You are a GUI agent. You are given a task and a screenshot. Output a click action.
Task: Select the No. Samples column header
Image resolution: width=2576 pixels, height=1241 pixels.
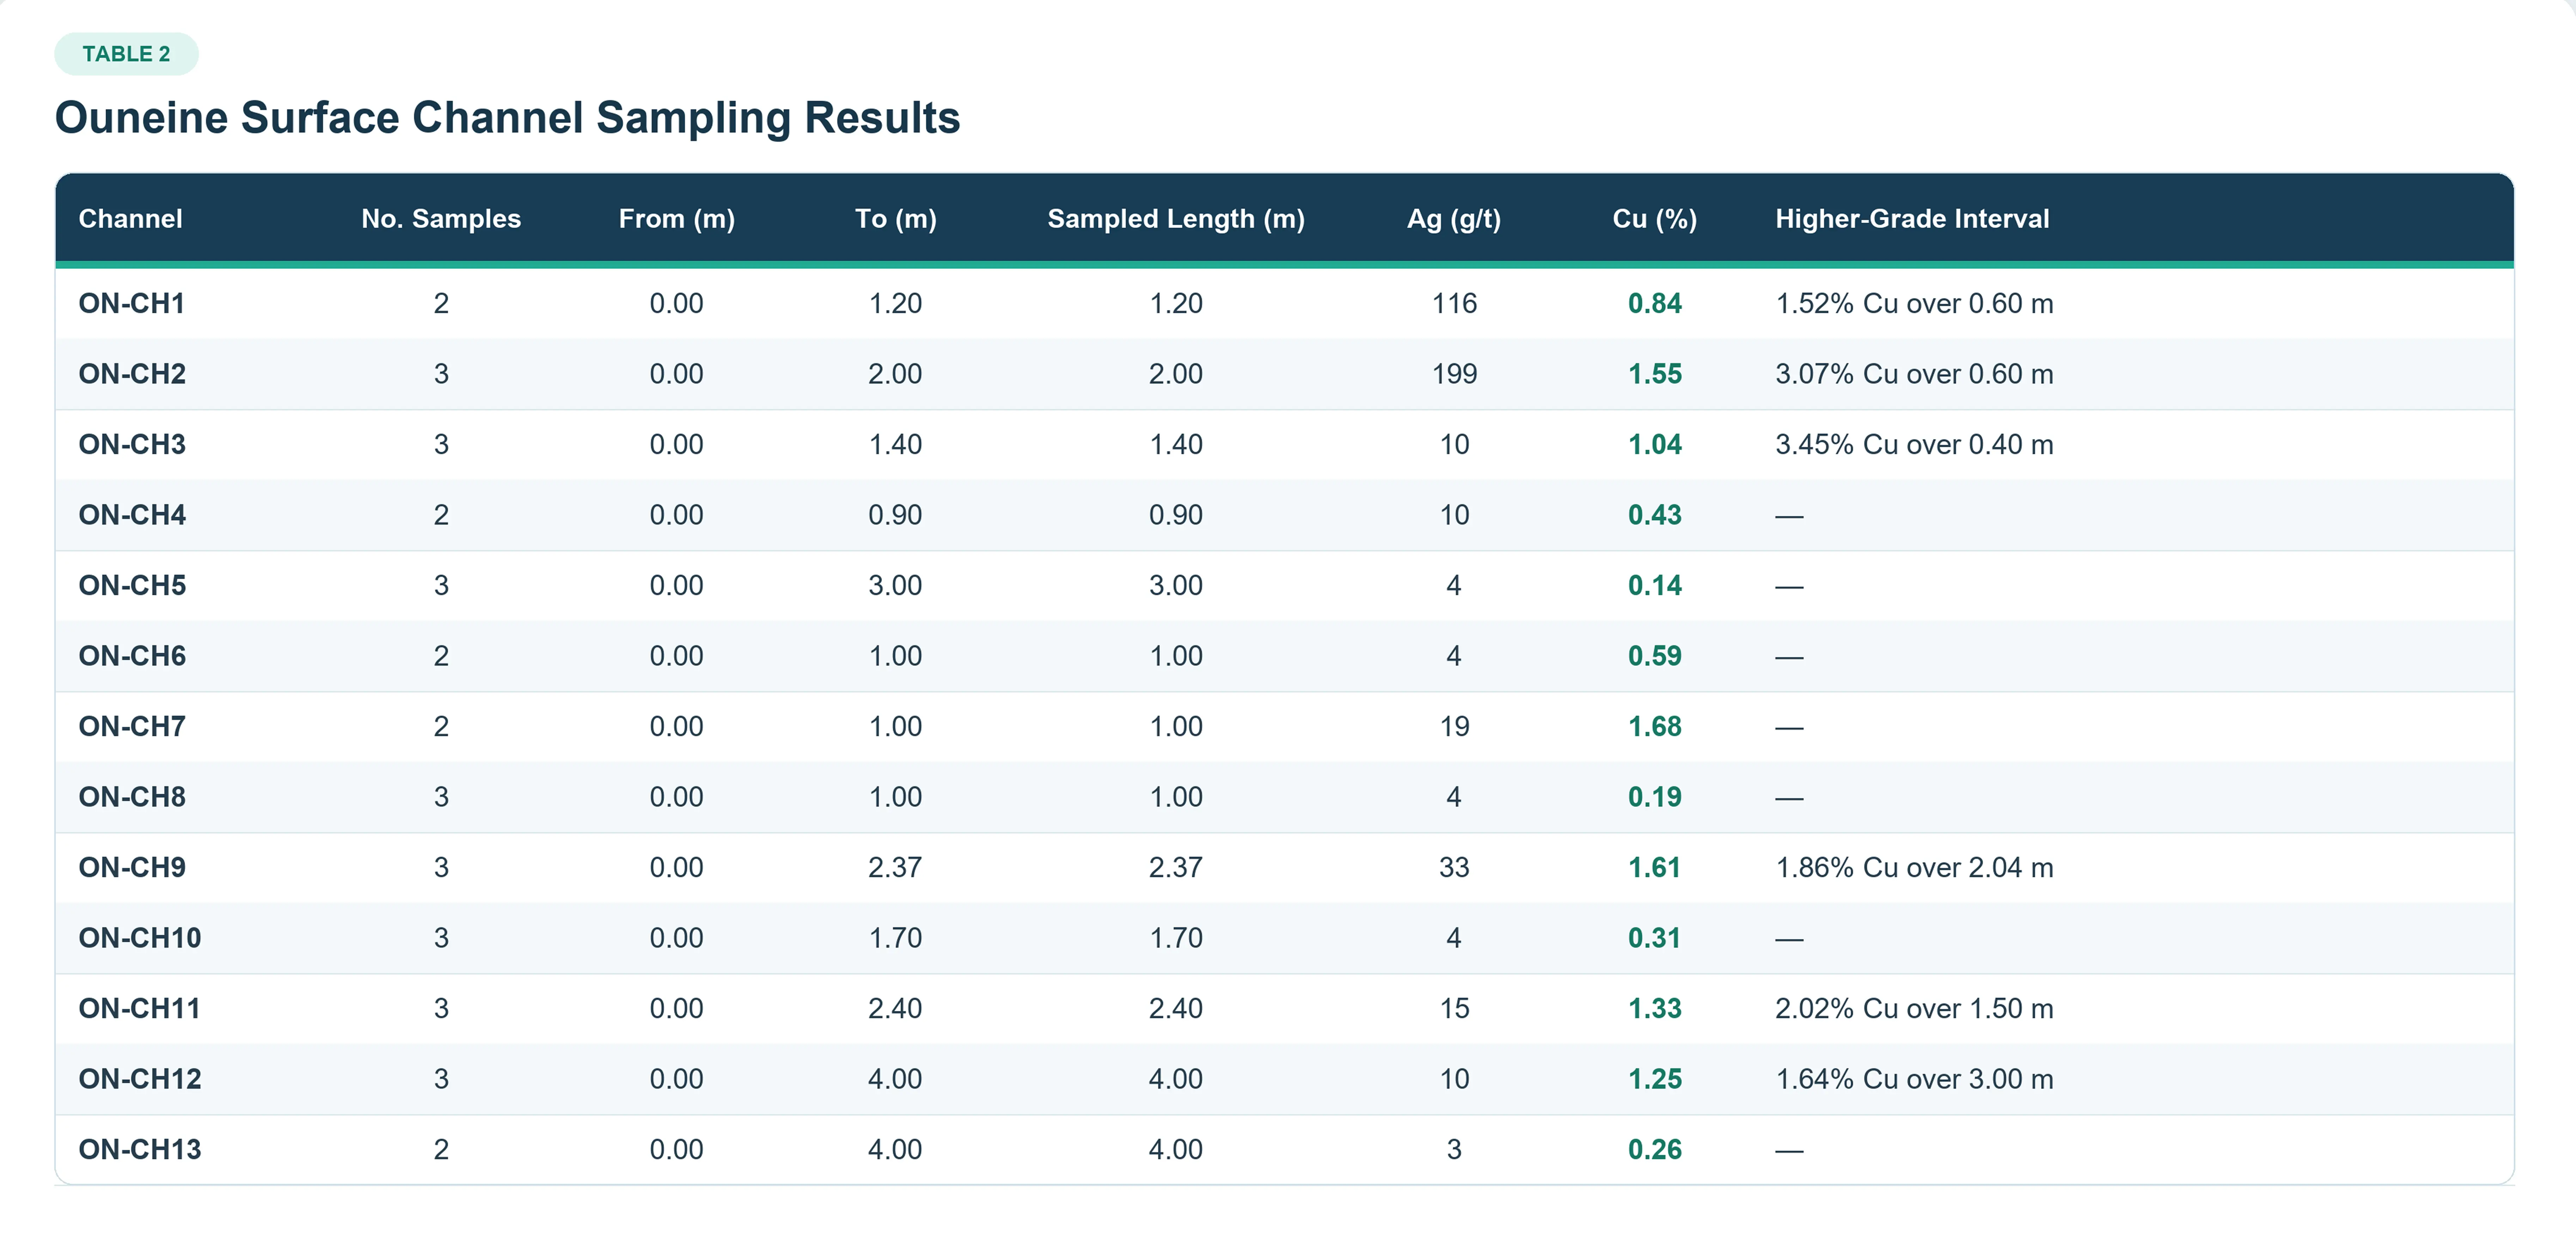441,219
